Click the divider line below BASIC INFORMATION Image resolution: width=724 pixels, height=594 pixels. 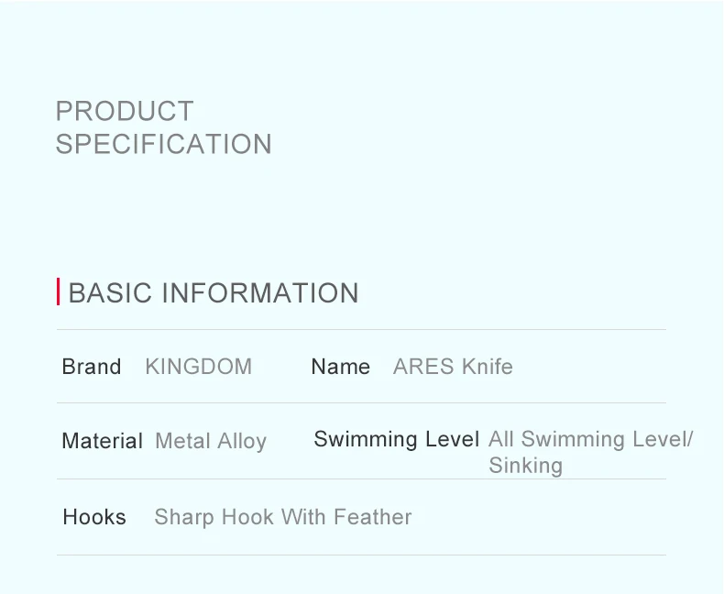(361, 329)
